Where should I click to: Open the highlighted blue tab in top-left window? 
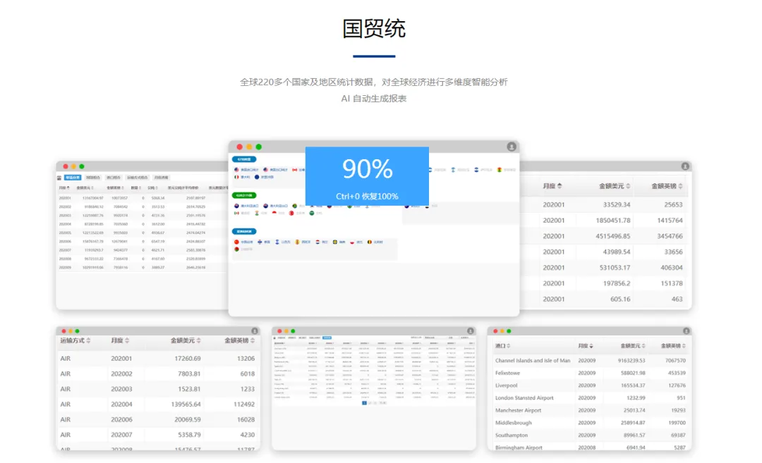click(73, 178)
